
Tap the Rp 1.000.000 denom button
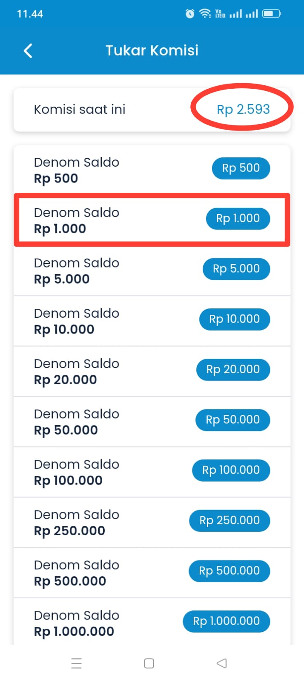[227, 621]
